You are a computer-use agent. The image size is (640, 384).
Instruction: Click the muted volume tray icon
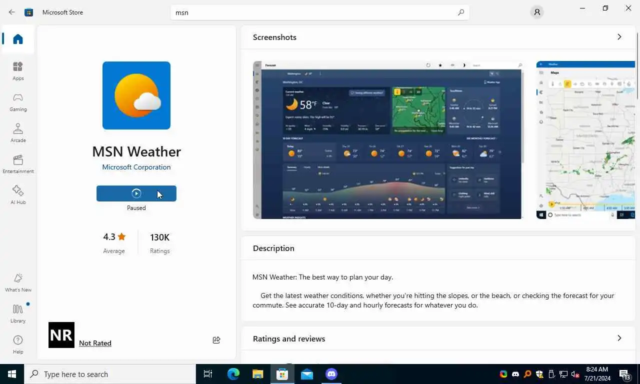point(575,374)
